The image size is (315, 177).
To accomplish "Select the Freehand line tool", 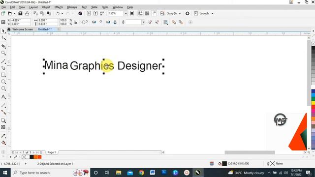I will [3, 61].
